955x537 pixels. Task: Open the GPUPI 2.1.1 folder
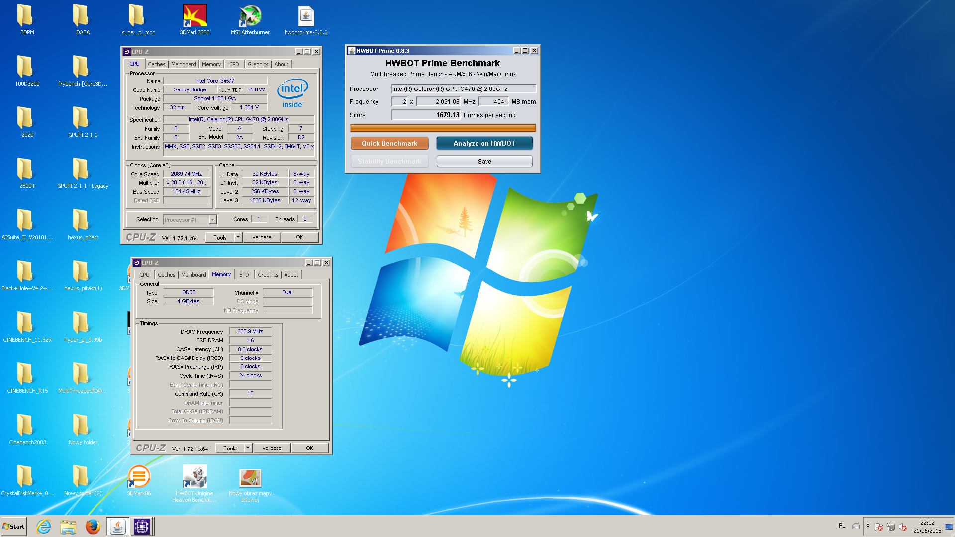[x=83, y=122]
